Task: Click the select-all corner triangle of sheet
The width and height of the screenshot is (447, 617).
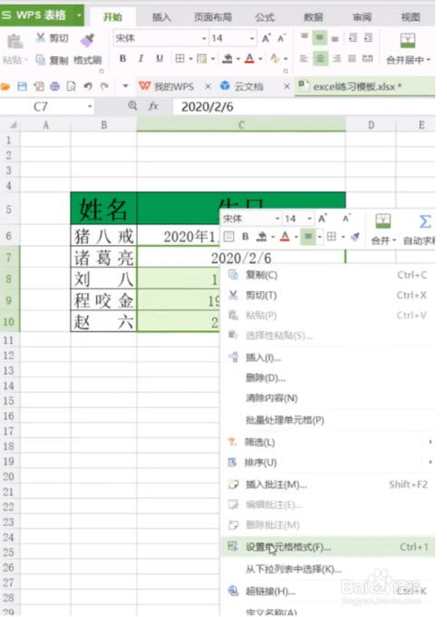Action: tap(13, 125)
